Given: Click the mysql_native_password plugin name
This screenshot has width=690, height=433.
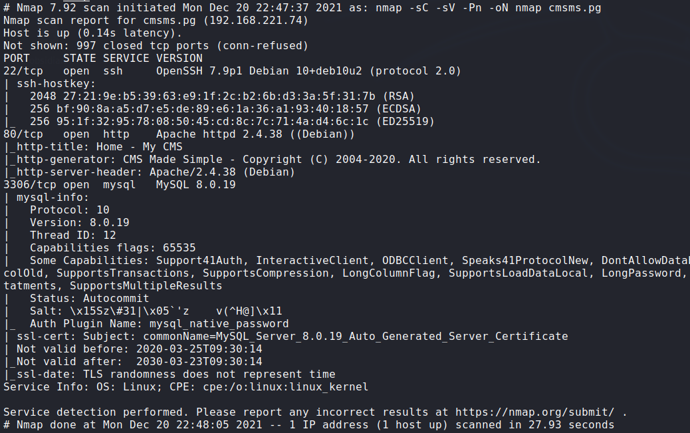Looking at the screenshot, I should [x=219, y=324].
